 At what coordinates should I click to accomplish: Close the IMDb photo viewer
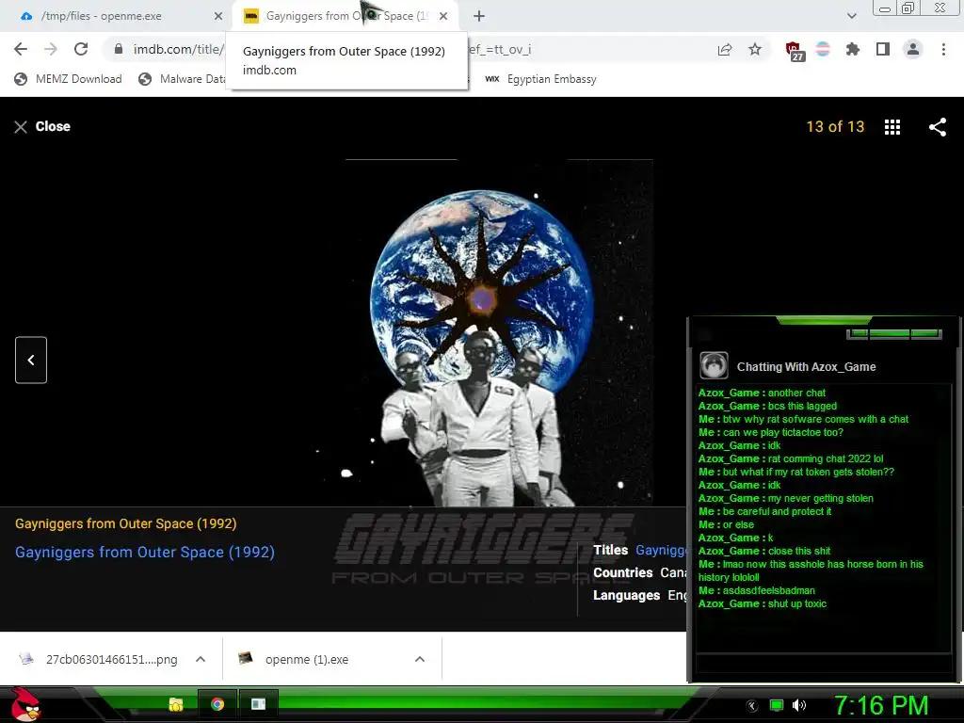[42, 127]
